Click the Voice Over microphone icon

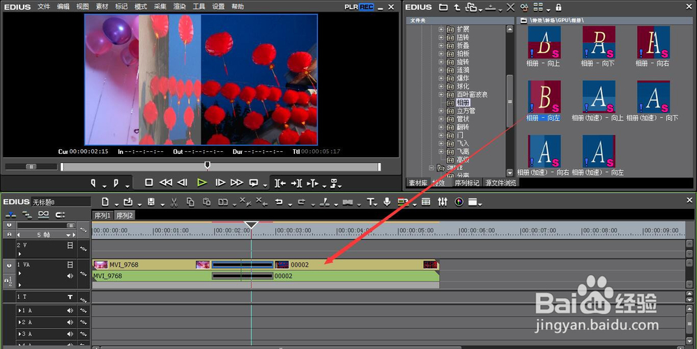pyautogui.click(x=387, y=202)
